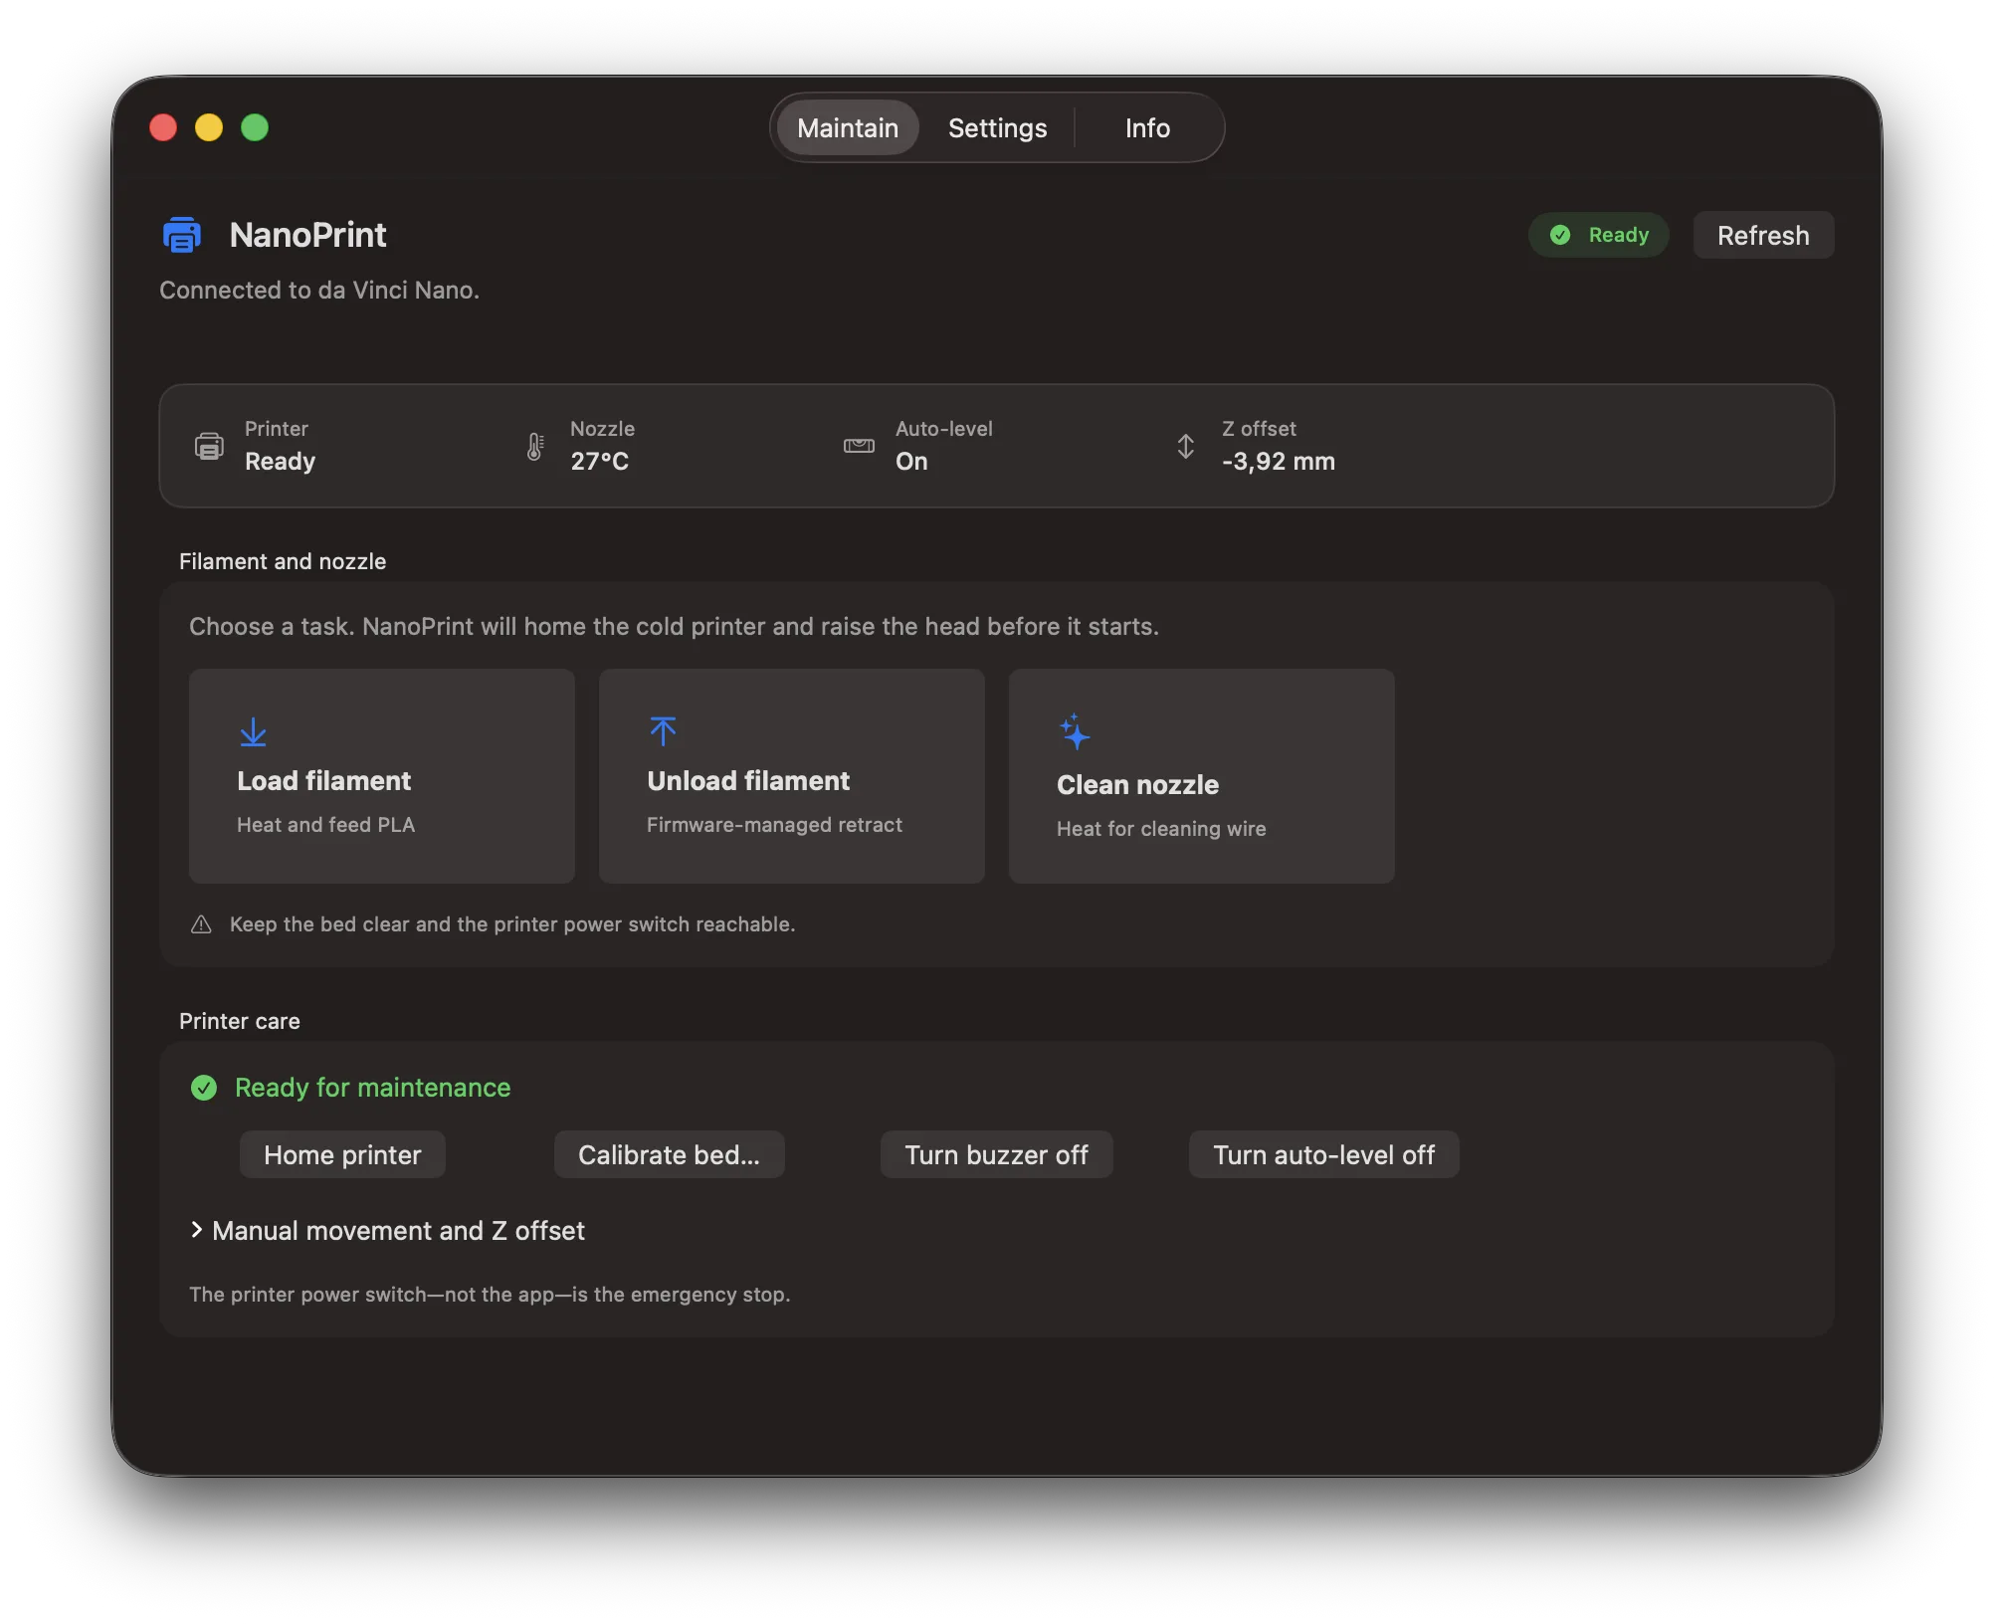1994x1624 pixels.
Task: Click the Unload filament up-arrow icon
Action: 663,731
